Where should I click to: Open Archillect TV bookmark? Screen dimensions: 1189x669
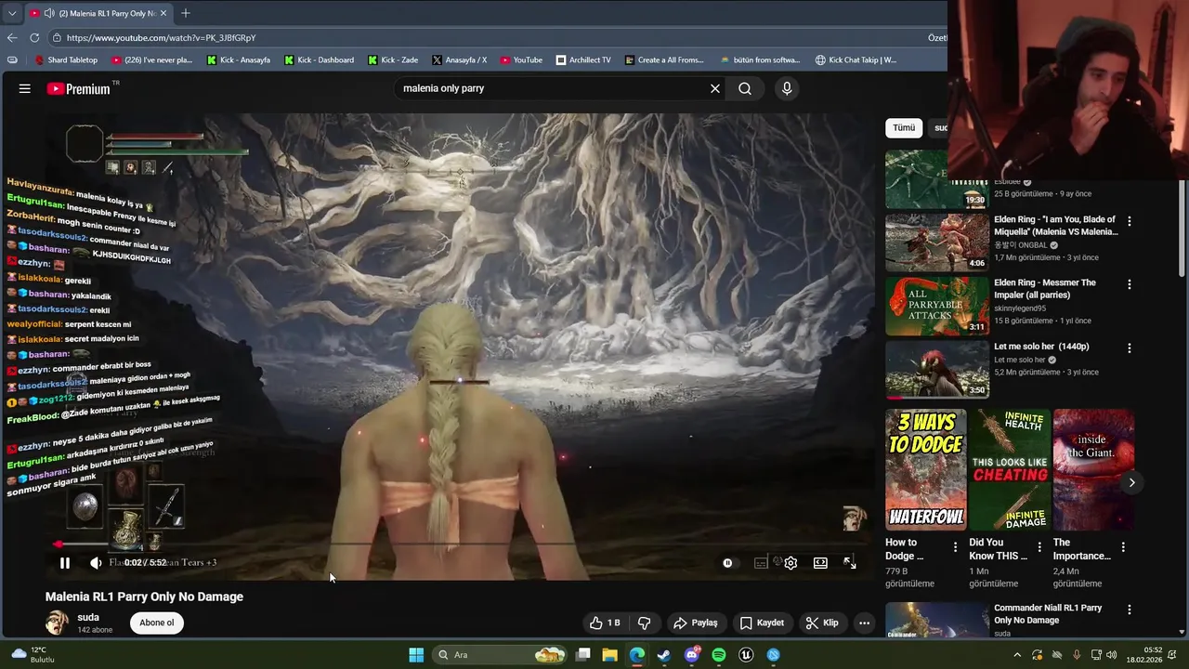(583, 59)
